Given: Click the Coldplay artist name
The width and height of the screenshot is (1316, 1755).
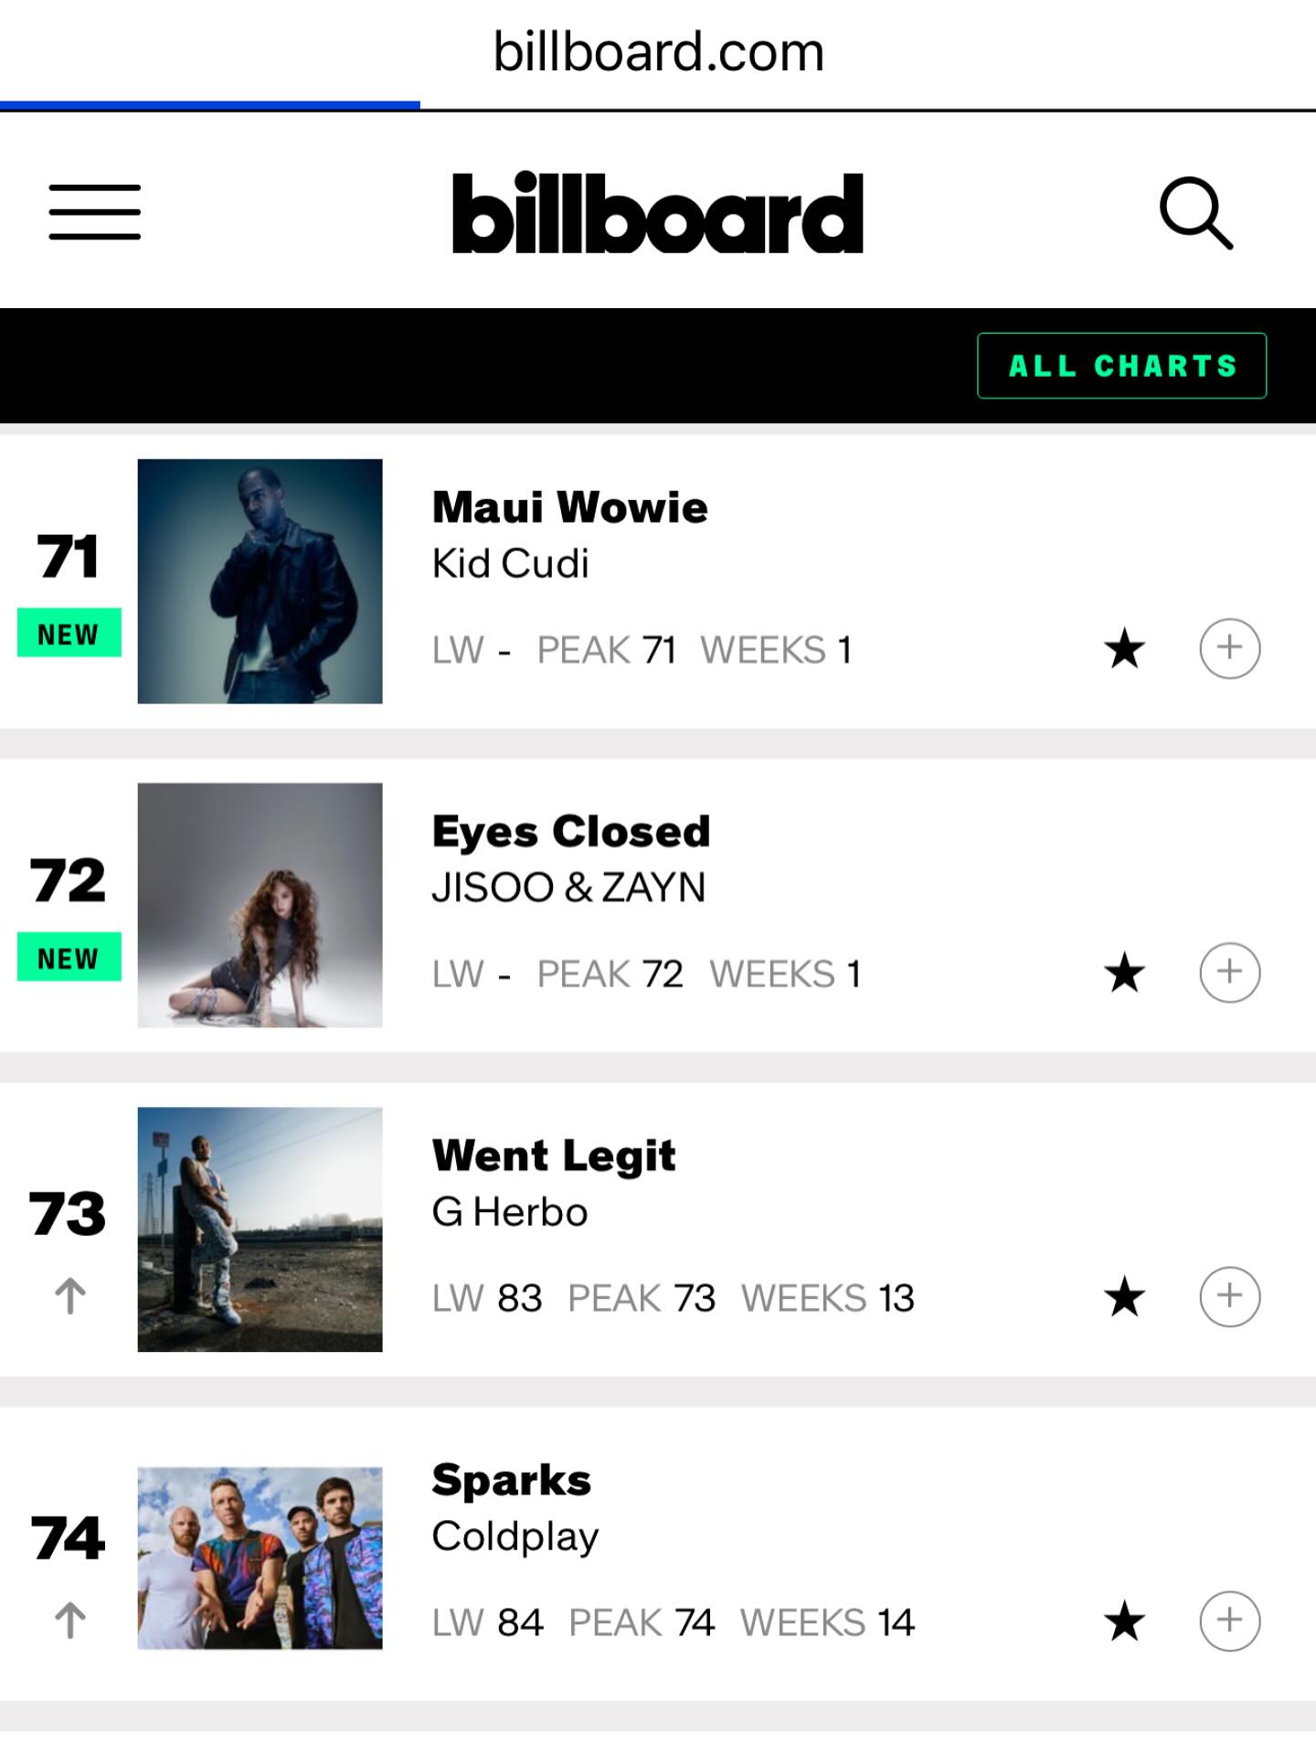Looking at the screenshot, I should pos(515,1537).
